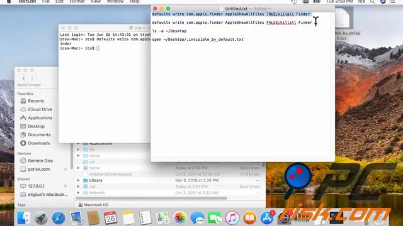The image size is (403, 226).
Task: Open Maps icon in Dock
Action: click(x=162, y=218)
